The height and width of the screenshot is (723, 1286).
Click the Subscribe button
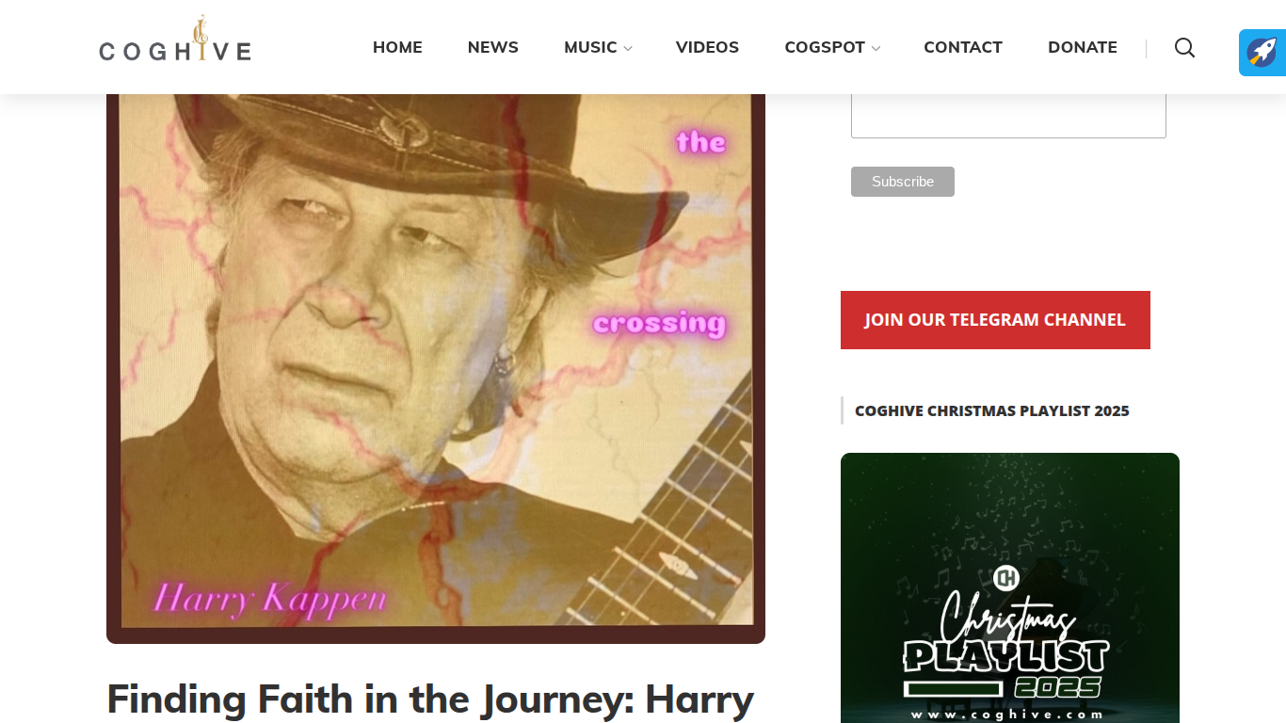pyautogui.click(x=903, y=182)
